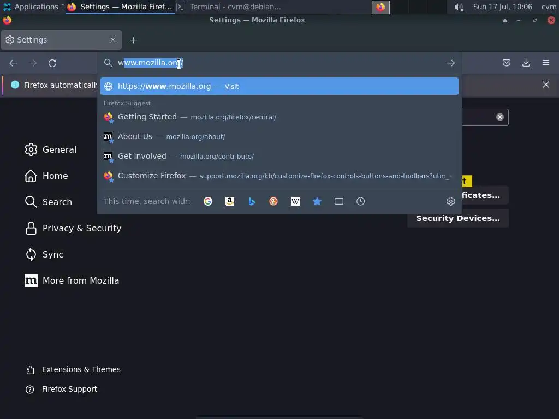Select the Settings browser tab
Viewport: 559px width, 419px height.
(x=61, y=40)
